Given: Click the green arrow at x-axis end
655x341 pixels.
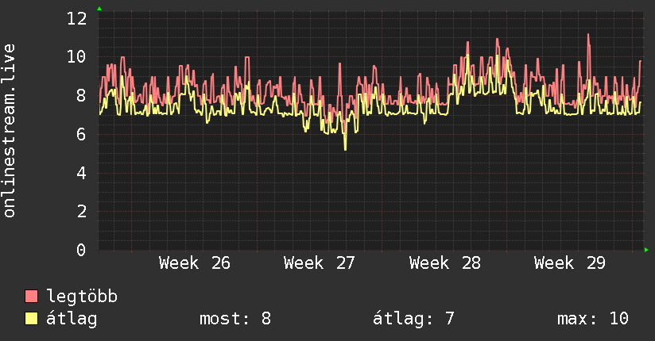Looking at the screenshot, I should point(646,250).
